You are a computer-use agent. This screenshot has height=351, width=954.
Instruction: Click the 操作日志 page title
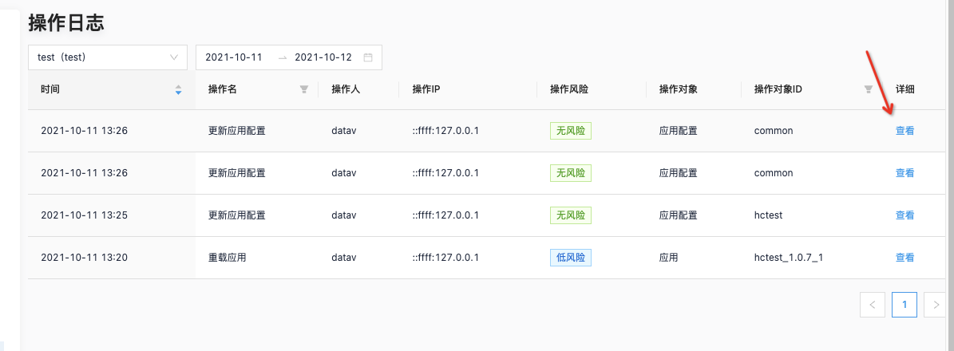point(66,22)
